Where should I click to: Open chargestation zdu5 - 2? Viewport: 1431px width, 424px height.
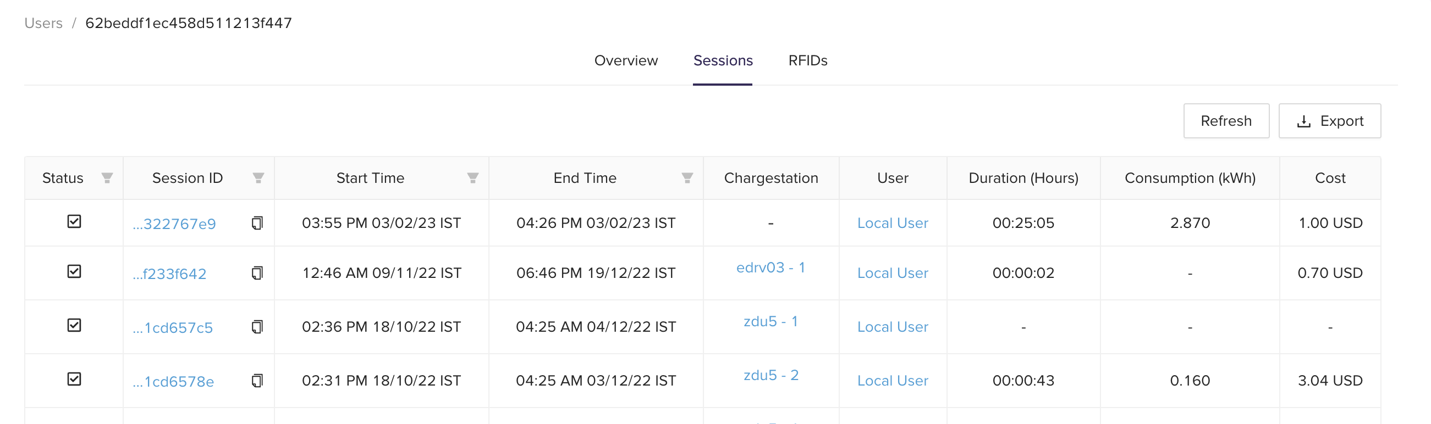tap(771, 375)
